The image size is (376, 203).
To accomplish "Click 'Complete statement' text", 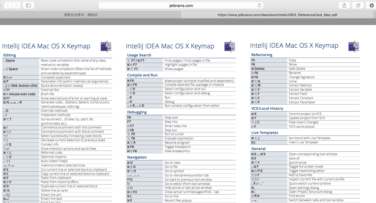I will (55, 77).
